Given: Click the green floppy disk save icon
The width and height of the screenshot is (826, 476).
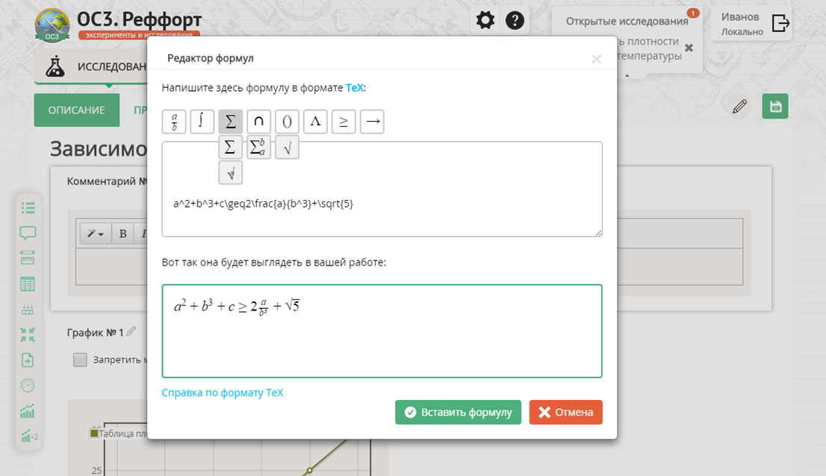Looking at the screenshot, I should (775, 107).
